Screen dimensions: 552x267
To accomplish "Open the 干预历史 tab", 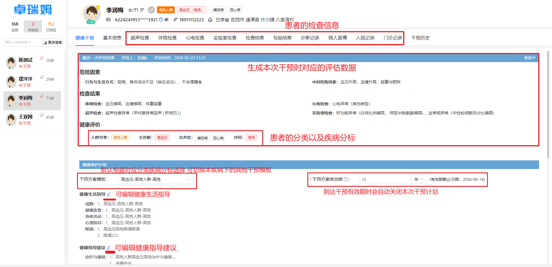I will pos(420,38).
